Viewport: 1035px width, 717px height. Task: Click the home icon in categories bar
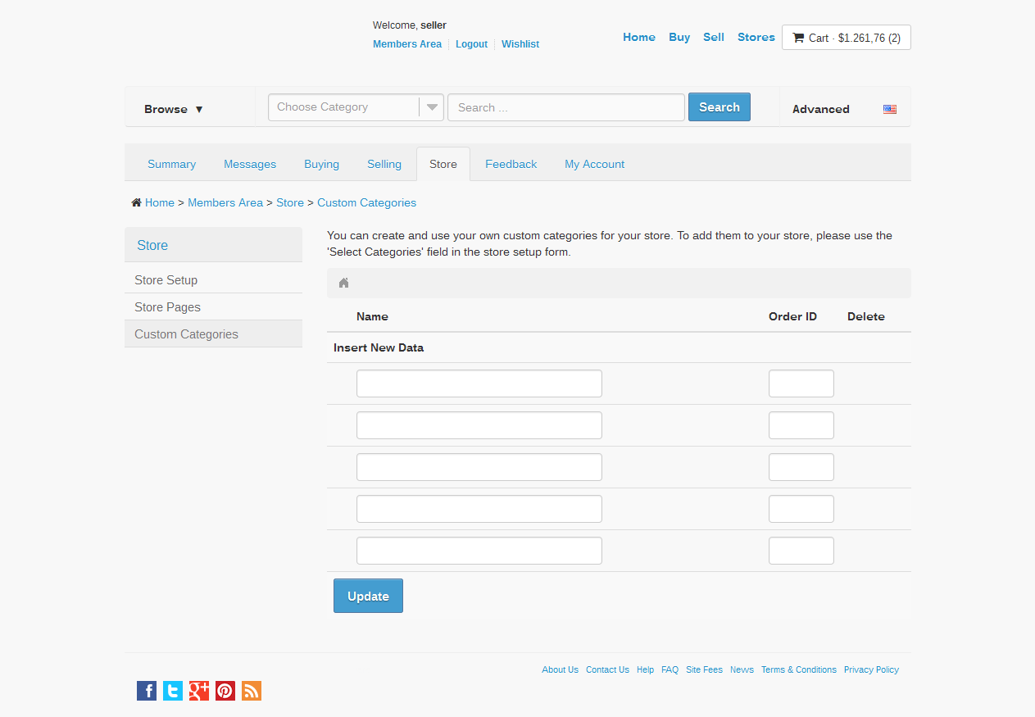click(x=344, y=283)
